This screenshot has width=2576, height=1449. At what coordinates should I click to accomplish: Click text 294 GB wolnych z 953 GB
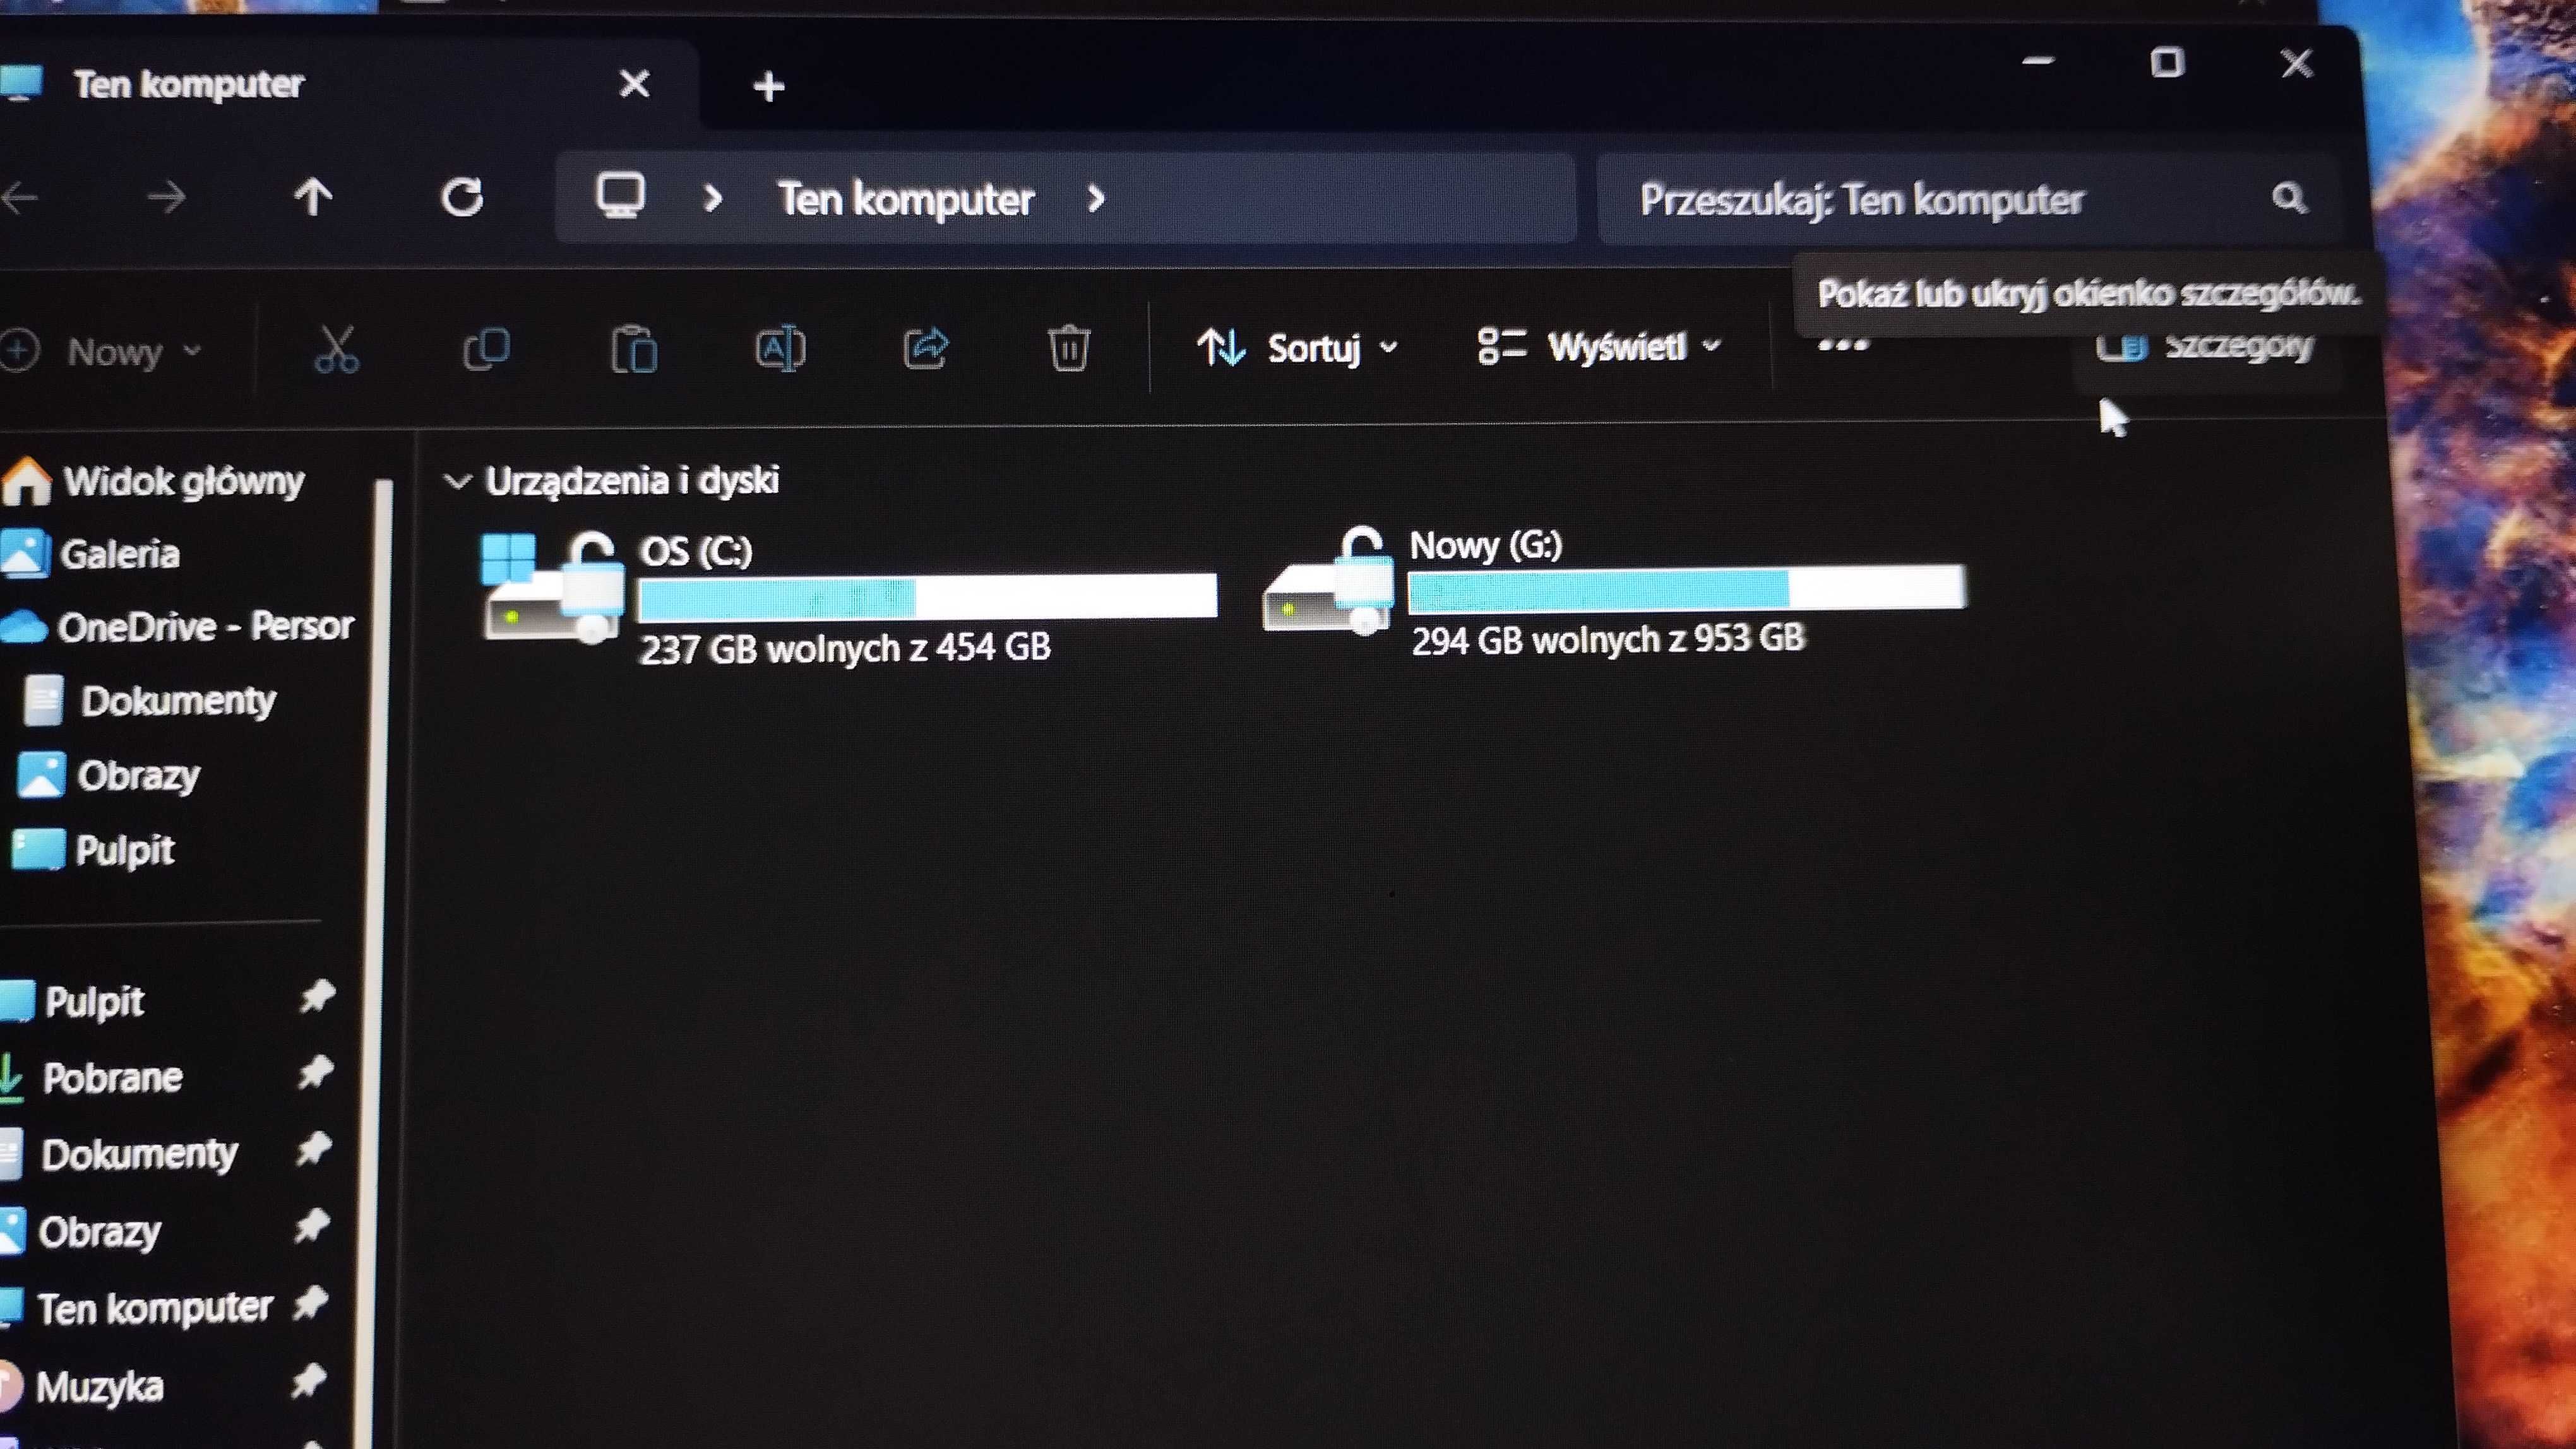point(1608,639)
